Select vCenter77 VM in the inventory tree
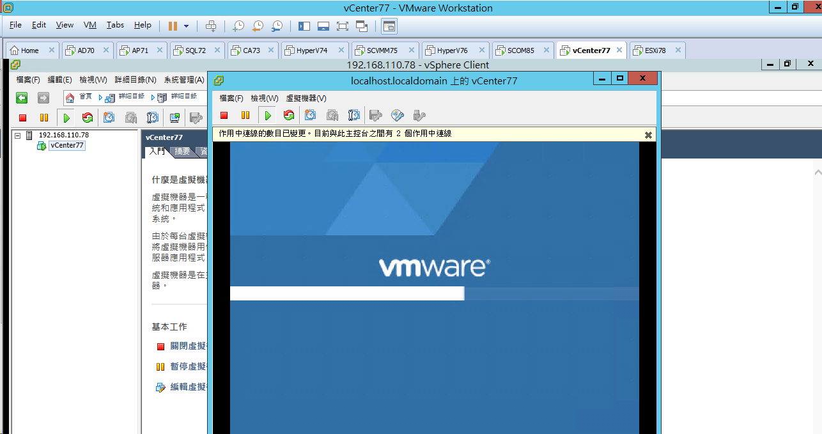This screenshot has width=822, height=434. [67, 146]
